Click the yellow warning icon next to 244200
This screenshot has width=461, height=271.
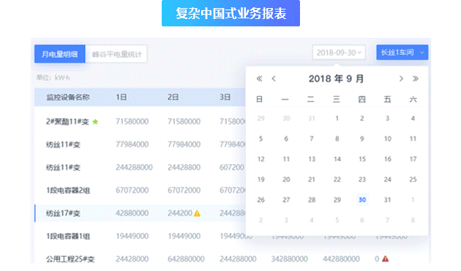coord(197,213)
